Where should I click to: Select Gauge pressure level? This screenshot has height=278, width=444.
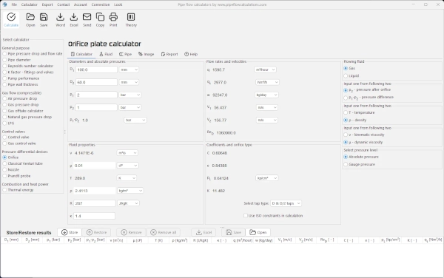pos(359,164)
